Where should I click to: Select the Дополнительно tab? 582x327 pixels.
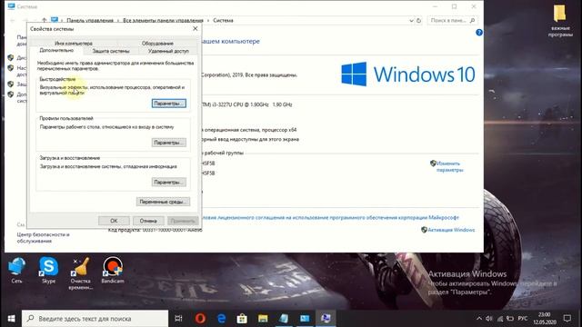[x=56, y=51]
